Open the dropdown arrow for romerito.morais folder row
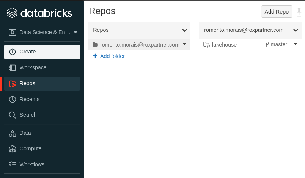305x178 pixels. coord(184,44)
